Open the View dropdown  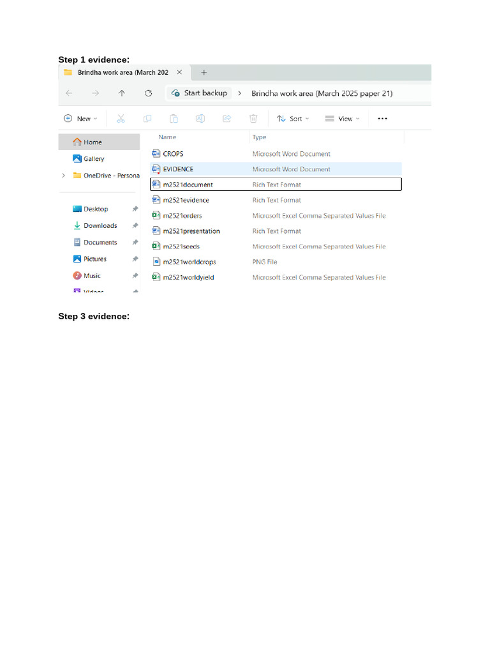pyautogui.click(x=342, y=118)
